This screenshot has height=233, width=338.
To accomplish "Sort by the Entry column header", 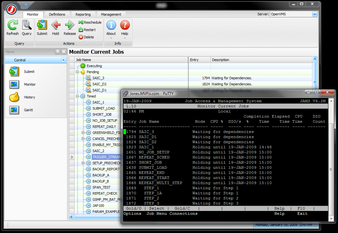I will [x=199, y=60].
